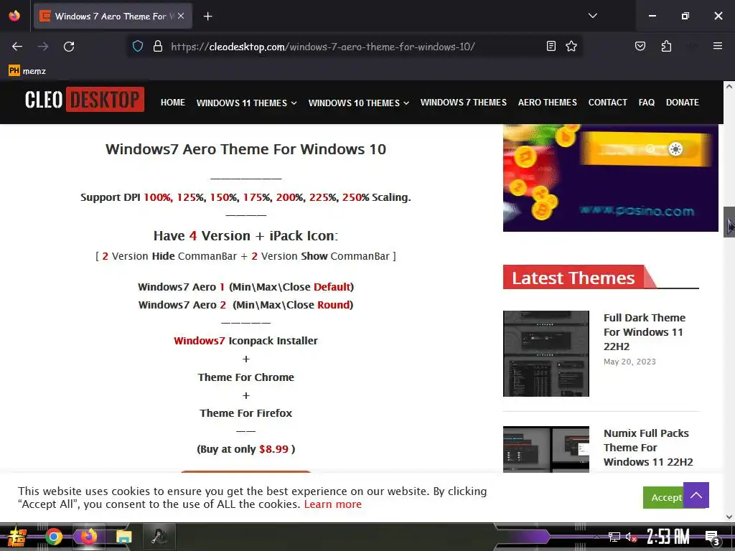The width and height of the screenshot is (735, 551).
Task: View site security padlock info
Action: point(158,47)
